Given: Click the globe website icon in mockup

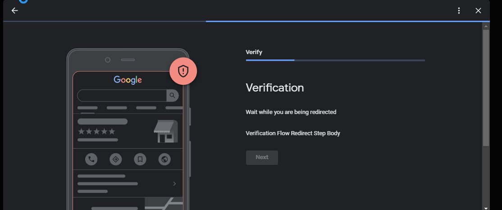Looking at the screenshot, I should pyautogui.click(x=164, y=159).
